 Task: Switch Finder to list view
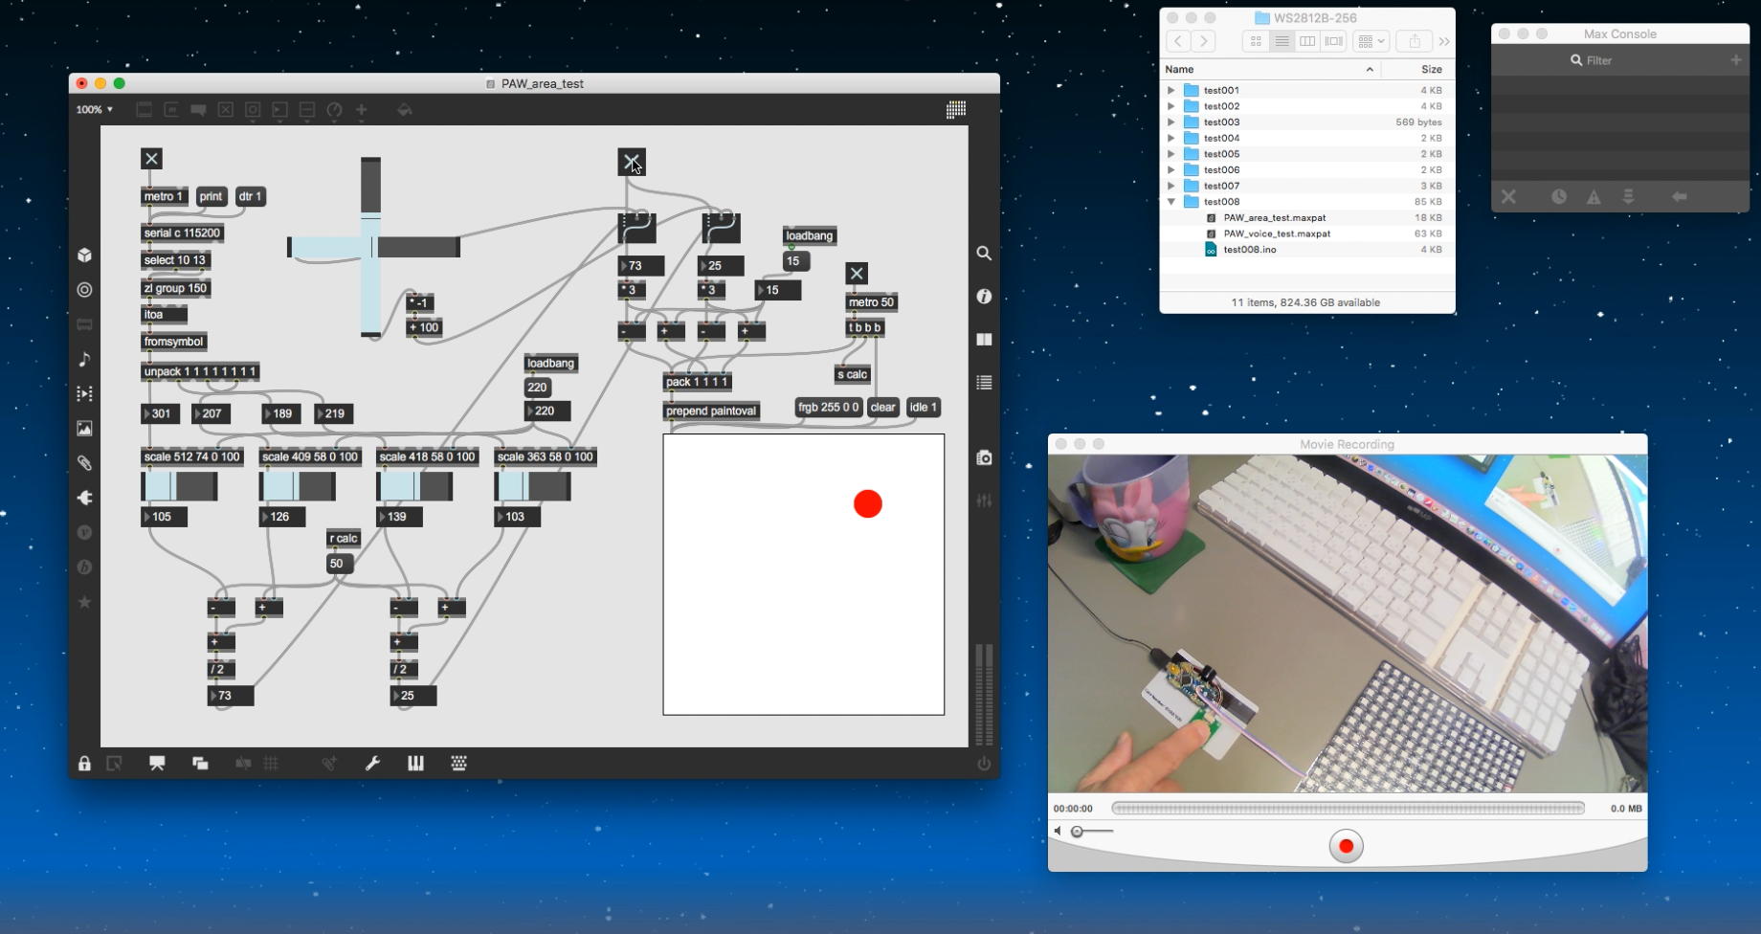[1282, 41]
